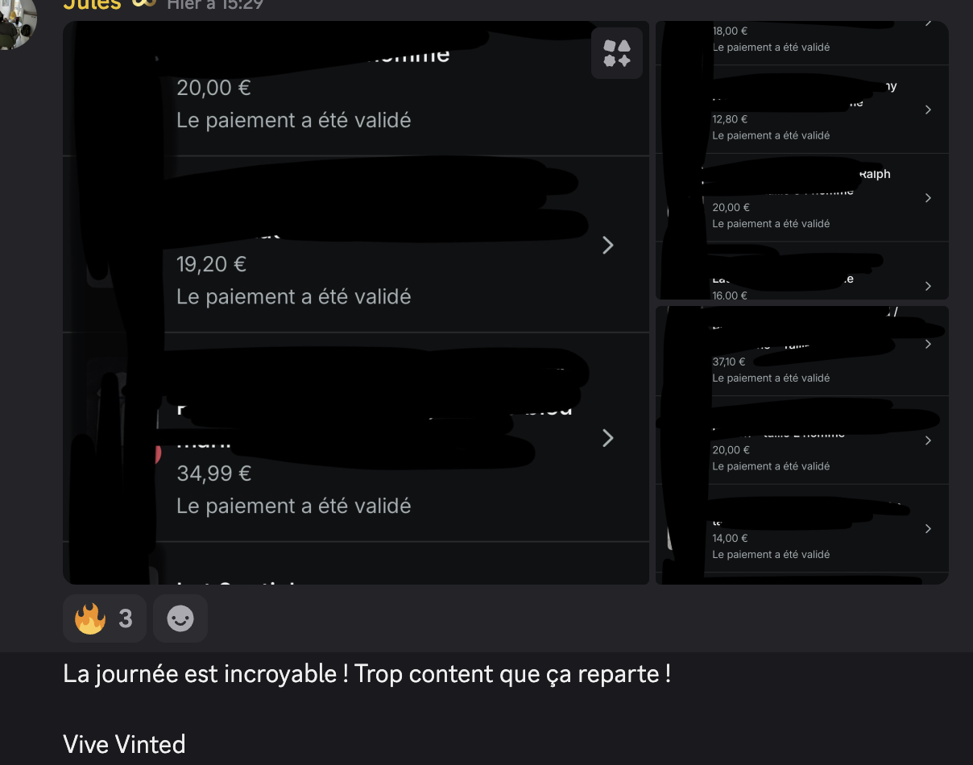Open the chevron beside the 12,80 € payment

click(928, 110)
